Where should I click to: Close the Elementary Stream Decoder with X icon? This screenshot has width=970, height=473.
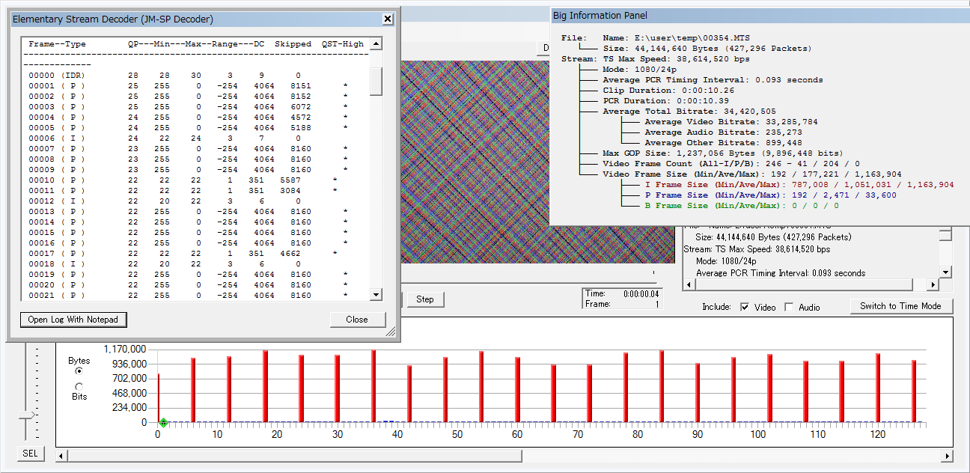pyautogui.click(x=387, y=19)
